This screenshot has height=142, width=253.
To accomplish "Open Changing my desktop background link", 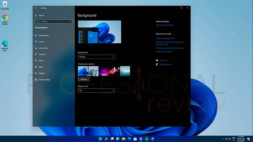I will pos(170,48).
